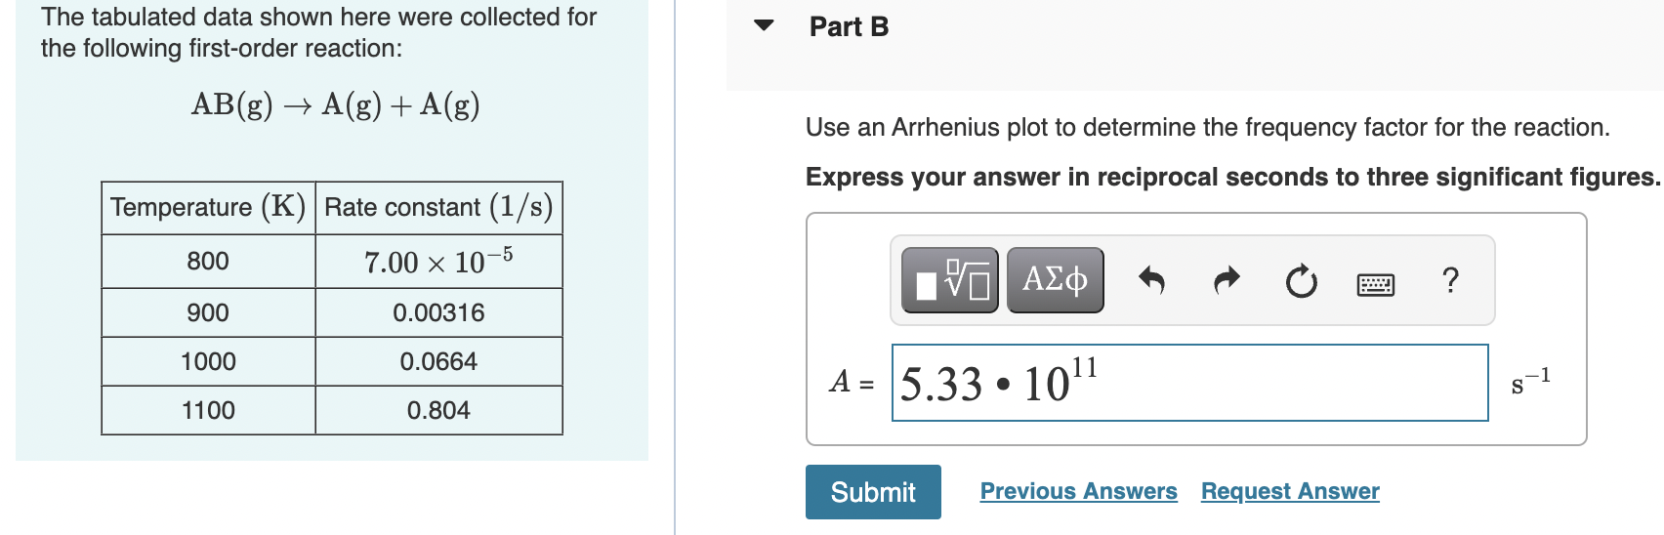
Task: Click the 1100 temperature table cell
Action: click(208, 410)
